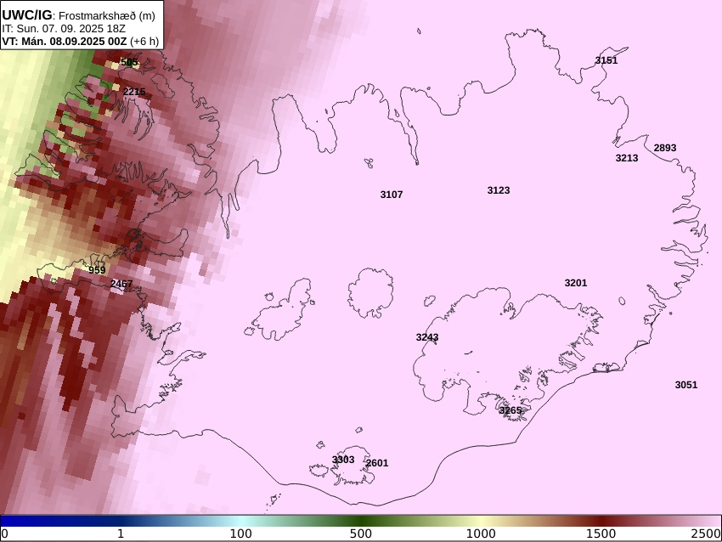This screenshot has width=722, height=542.
Task: Click the freezing level value 3213
Action: (x=627, y=158)
